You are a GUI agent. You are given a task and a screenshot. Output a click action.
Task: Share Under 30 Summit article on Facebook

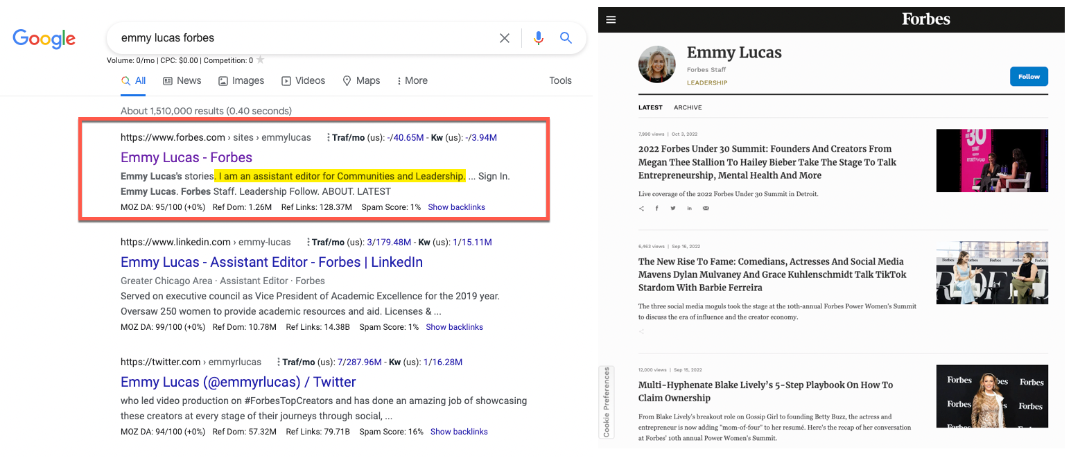pos(657,208)
